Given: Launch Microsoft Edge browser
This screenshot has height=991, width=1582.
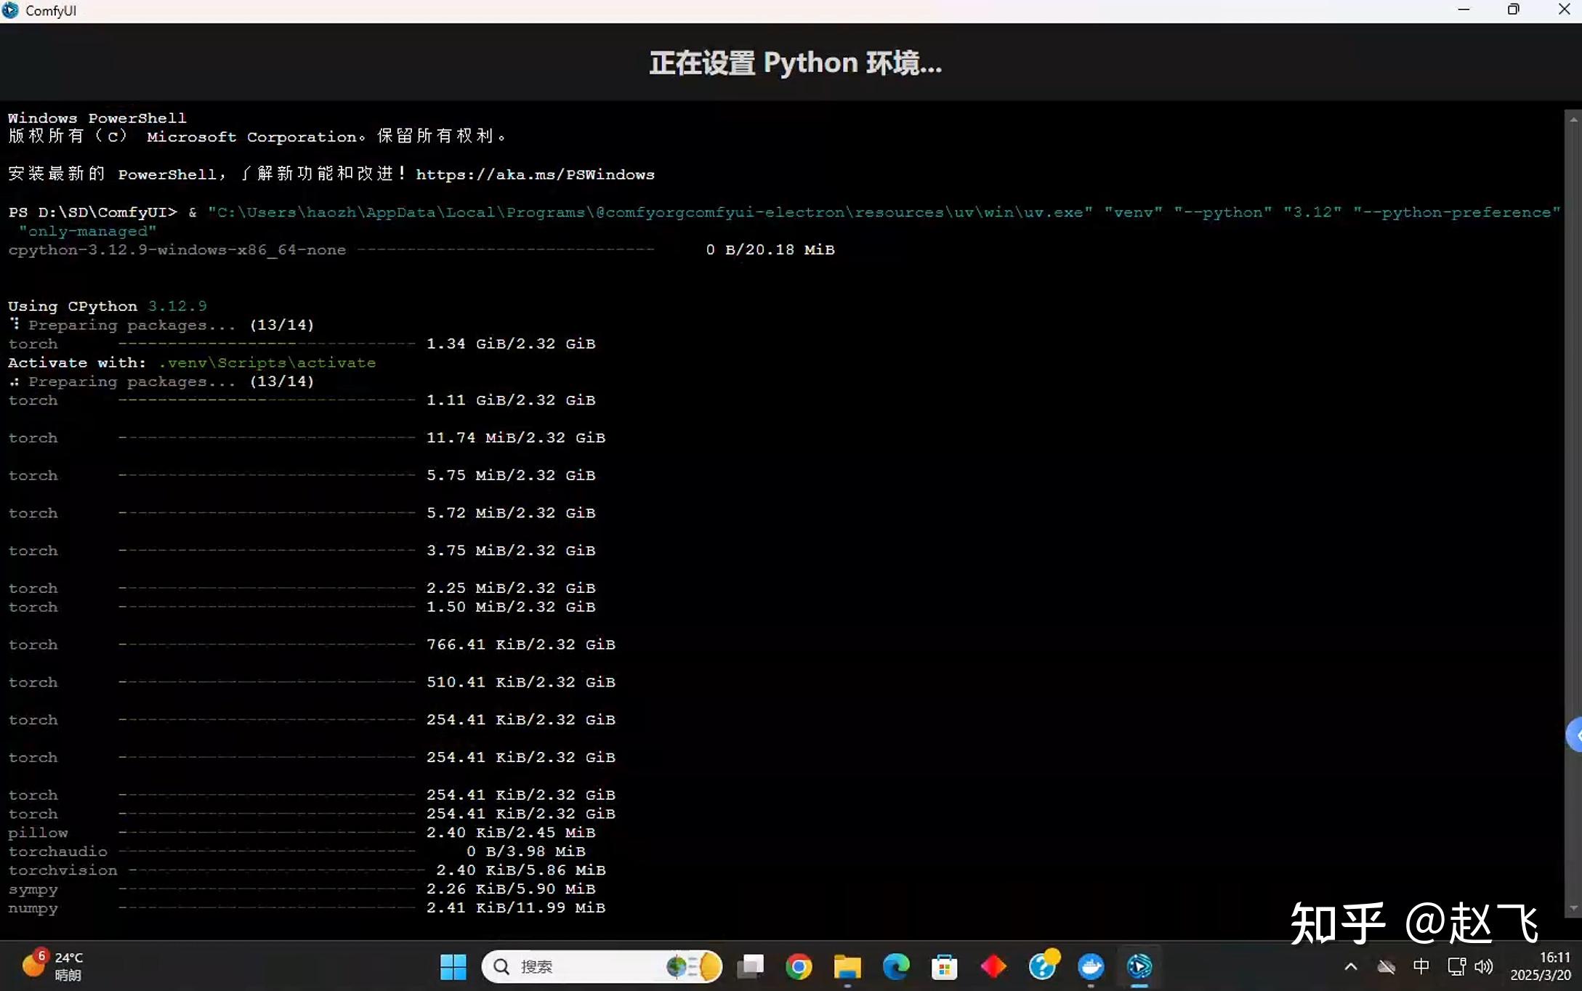Looking at the screenshot, I should [895, 966].
